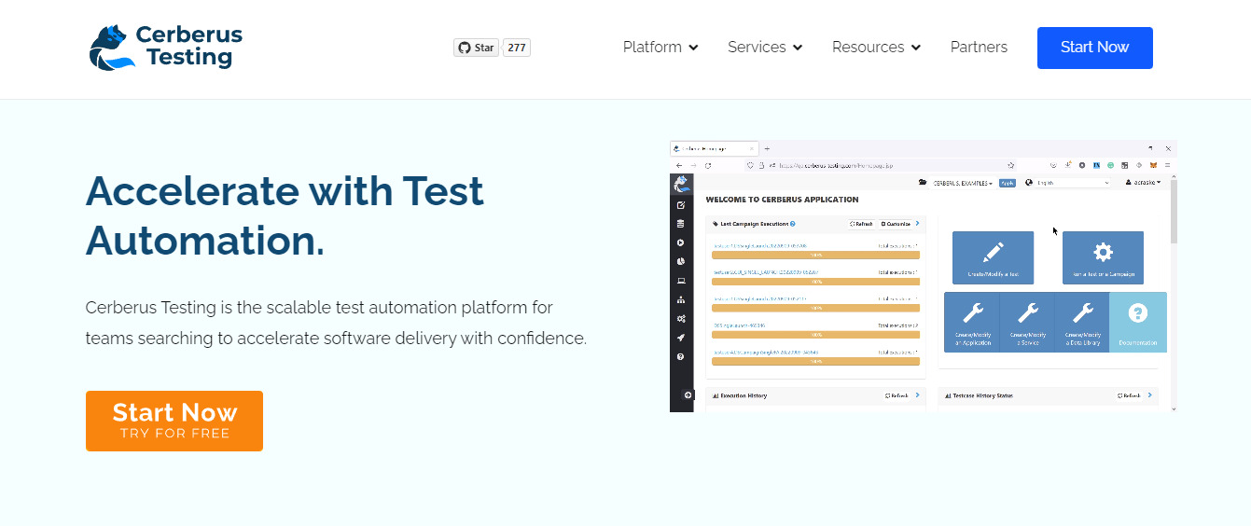Click the wrench Create/Modify a Service tile
The height and width of the screenshot is (526, 1251).
coord(1027,322)
